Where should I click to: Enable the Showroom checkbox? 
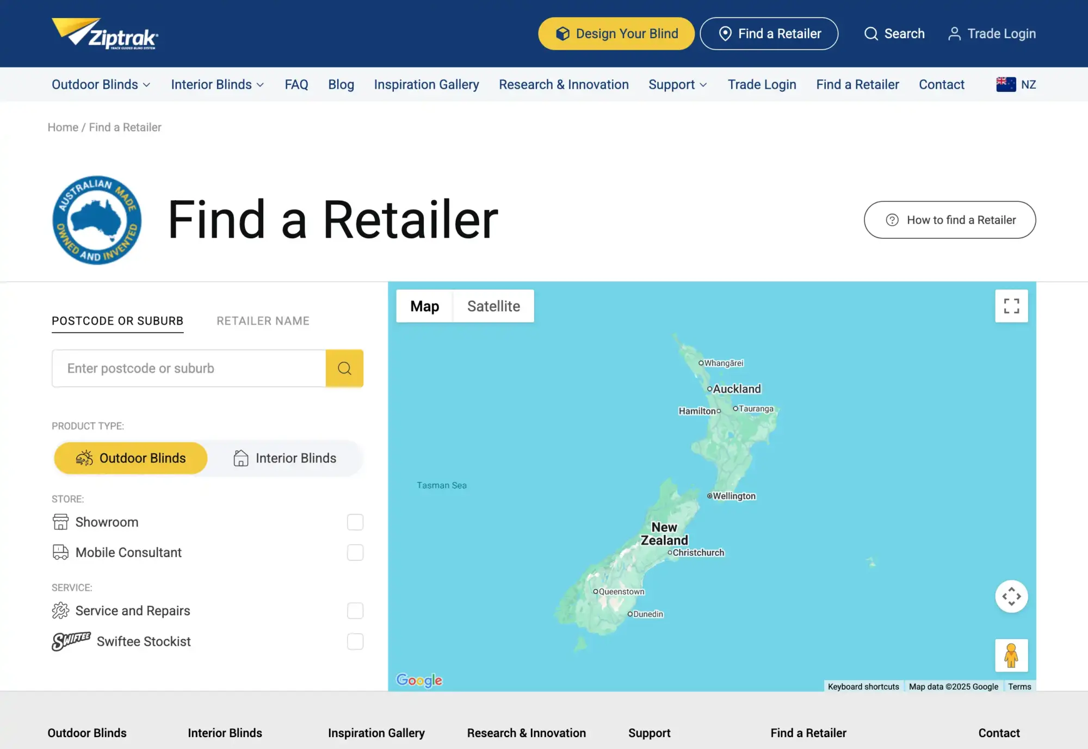(x=355, y=522)
